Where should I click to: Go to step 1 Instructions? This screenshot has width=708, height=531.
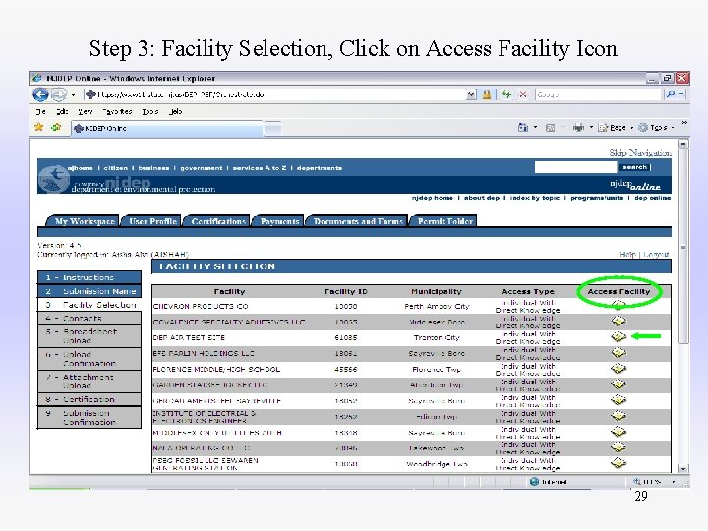(x=89, y=277)
